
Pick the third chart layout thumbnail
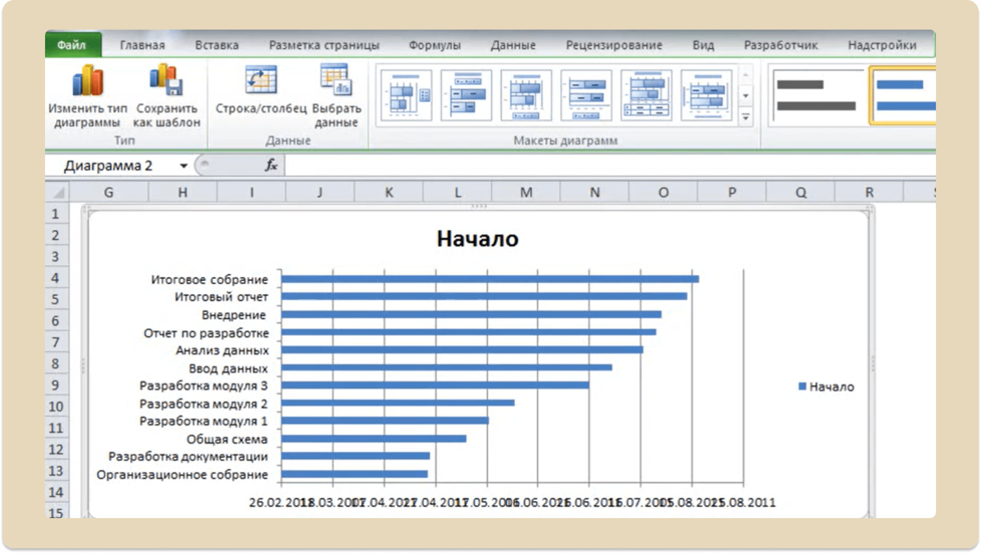(x=526, y=95)
